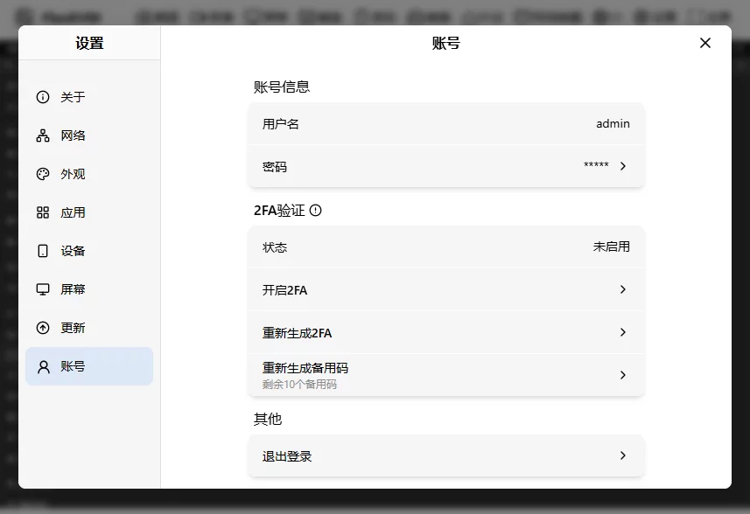Click the 账号信息 section heading
This screenshot has height=514, width=750.
coord(282,87)
